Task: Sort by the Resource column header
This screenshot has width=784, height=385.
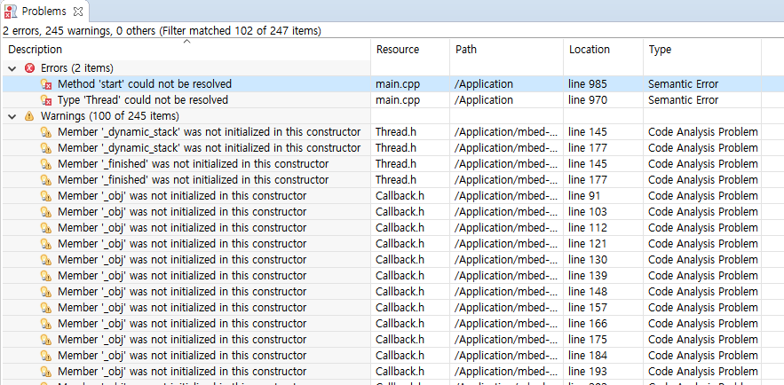Action: tap(397, 50)
